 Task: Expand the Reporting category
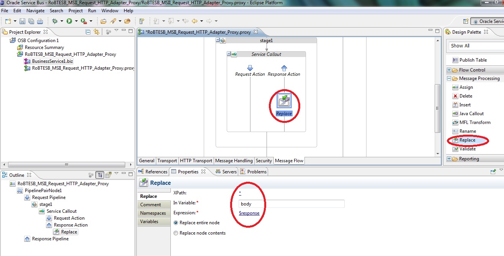(x=448, y=158)
